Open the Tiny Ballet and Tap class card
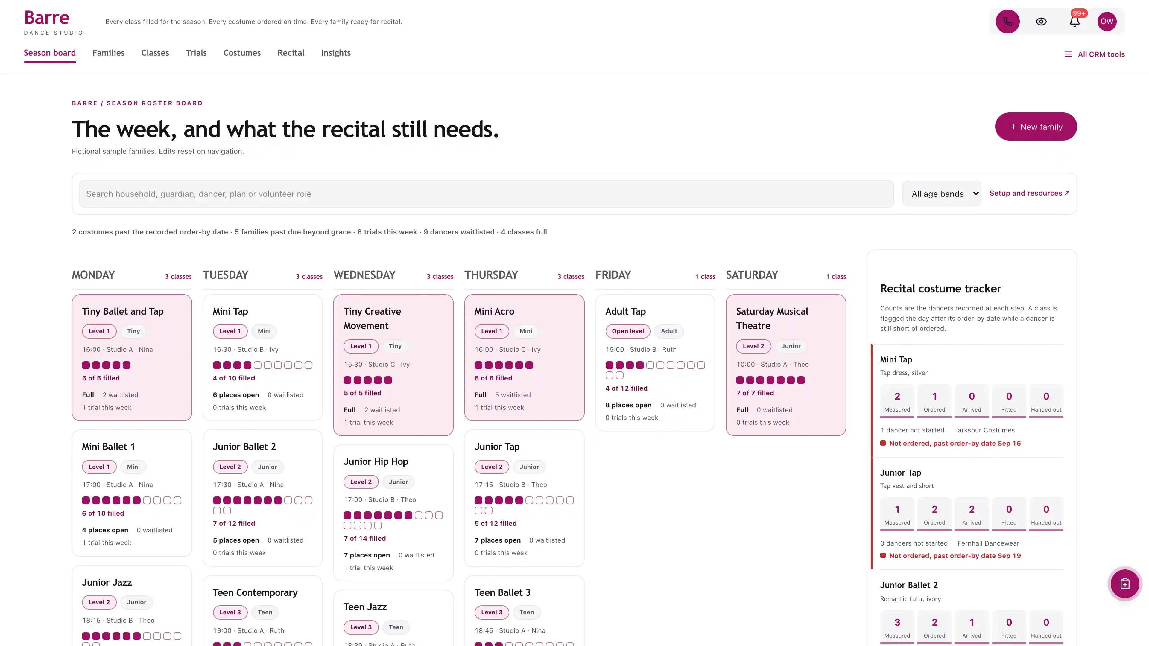The height and width of the screenshot is (646, 1149). 132,357
